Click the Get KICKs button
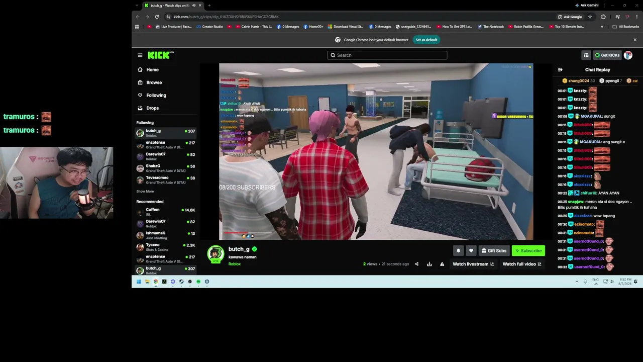 607,55
